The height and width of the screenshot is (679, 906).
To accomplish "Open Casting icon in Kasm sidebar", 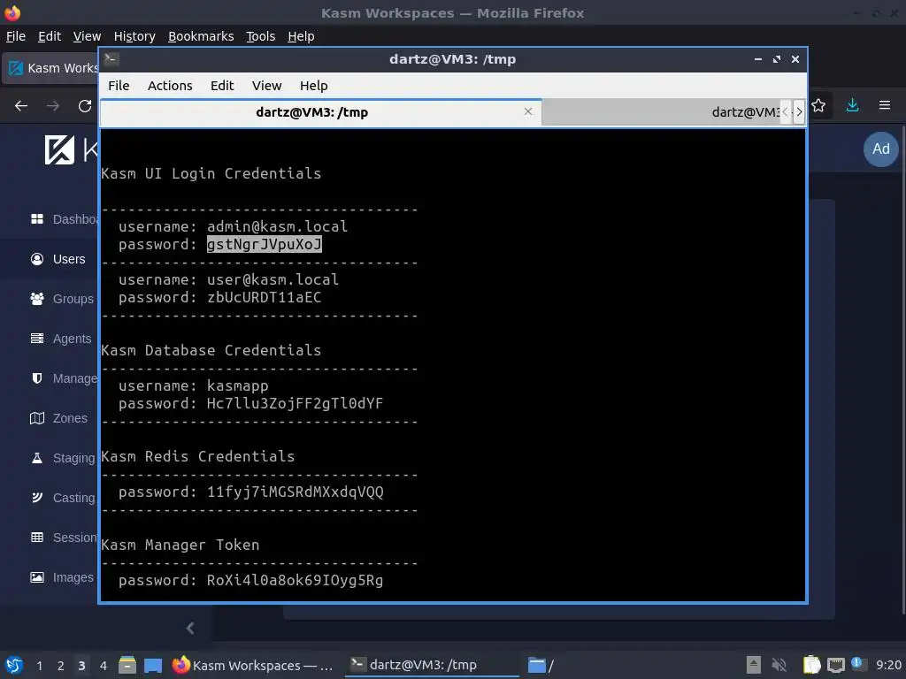I will [37, 497].
